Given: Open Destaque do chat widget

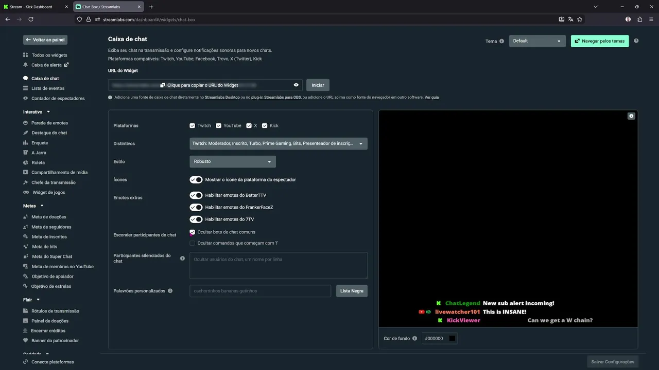Looking at the screenshot, I should coord(49,133).
